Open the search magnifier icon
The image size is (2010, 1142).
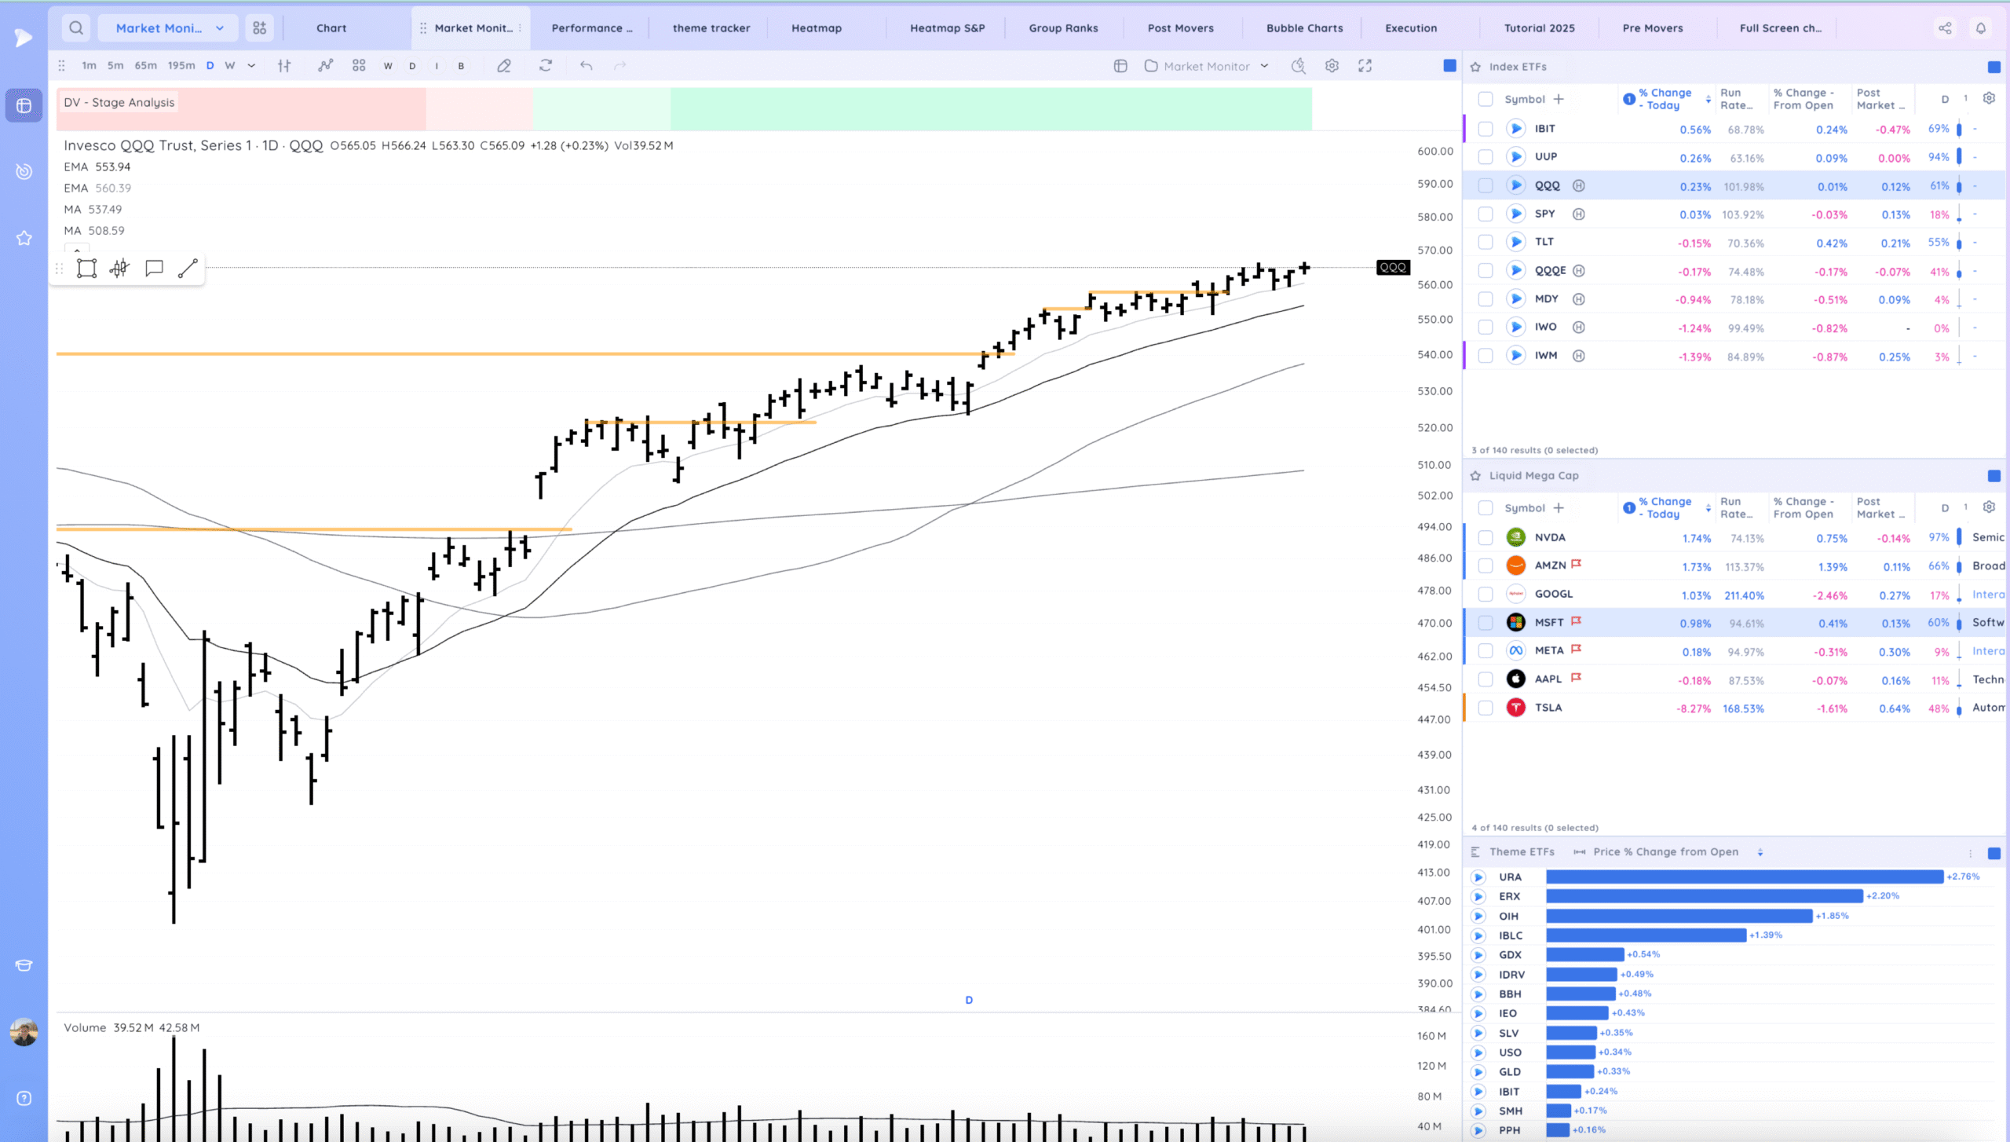[76, 28]
